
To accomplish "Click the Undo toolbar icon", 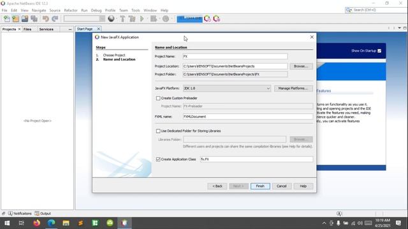I will click(46, 18).
